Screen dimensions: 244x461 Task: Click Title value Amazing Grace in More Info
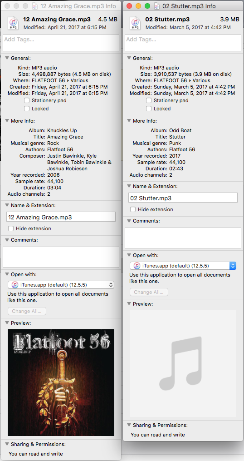tap(65, 137)
